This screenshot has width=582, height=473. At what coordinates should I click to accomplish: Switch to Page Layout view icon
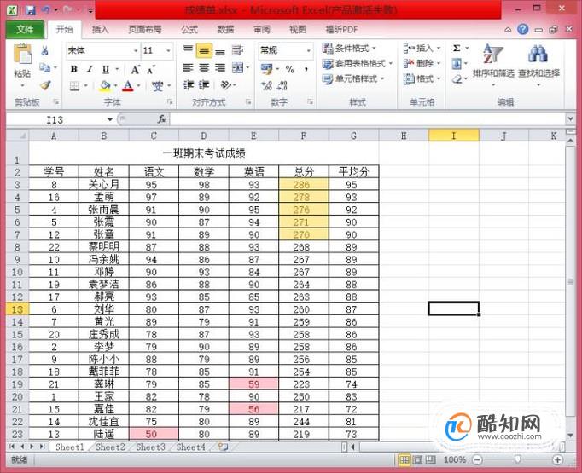coord(417,460)
